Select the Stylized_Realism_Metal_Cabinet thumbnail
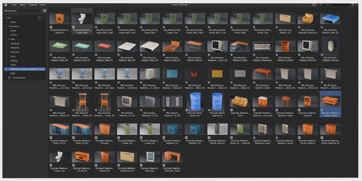The image size is (362, 181). [x=217, y=129]
